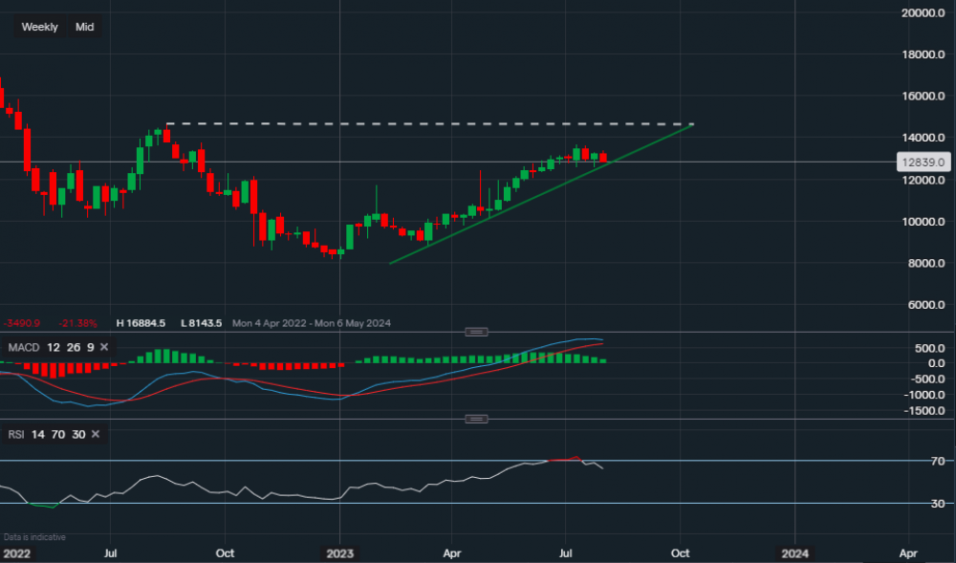Toggle the RSI overbought level 70
This screenshot has height=563, width=956.
pos(57,434)
